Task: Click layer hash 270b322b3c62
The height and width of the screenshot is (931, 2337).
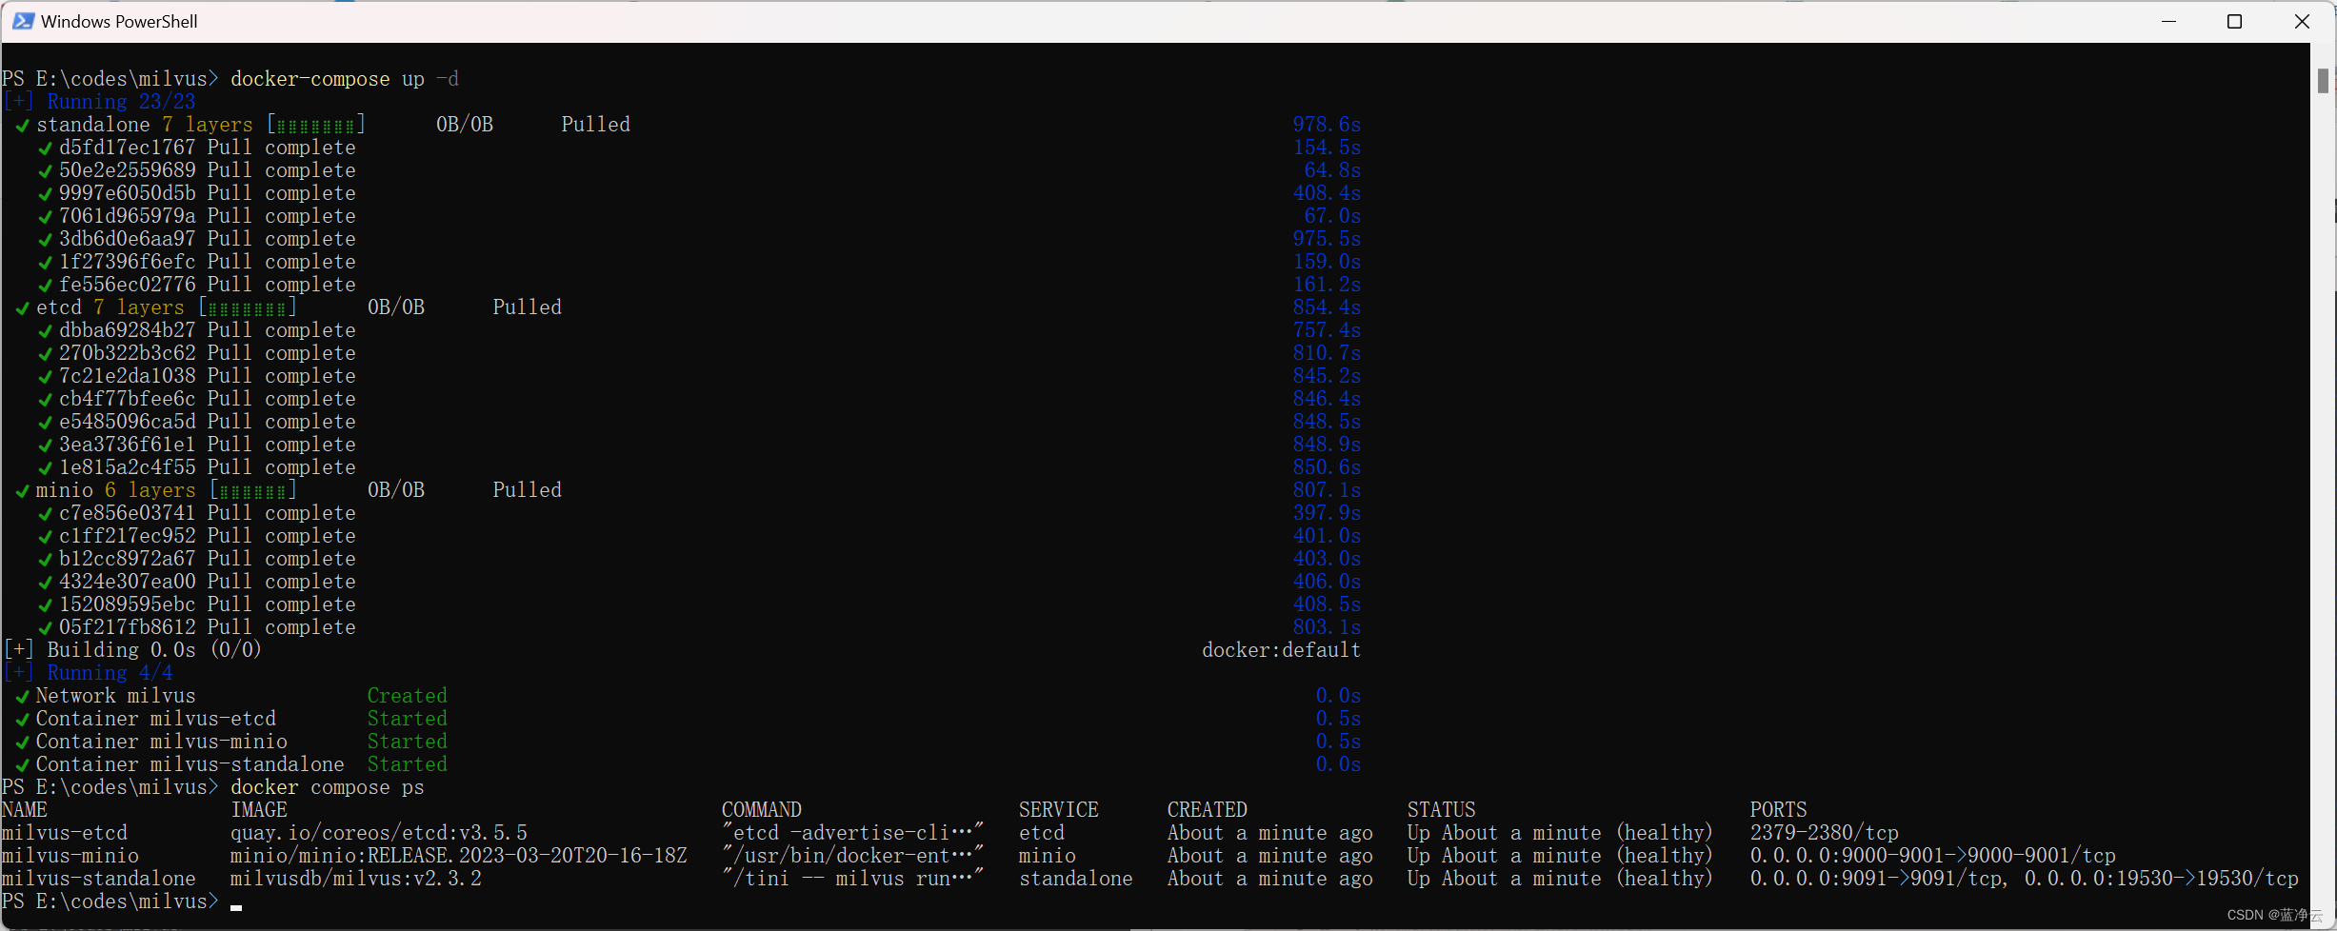Action: [x=127, y=353]
